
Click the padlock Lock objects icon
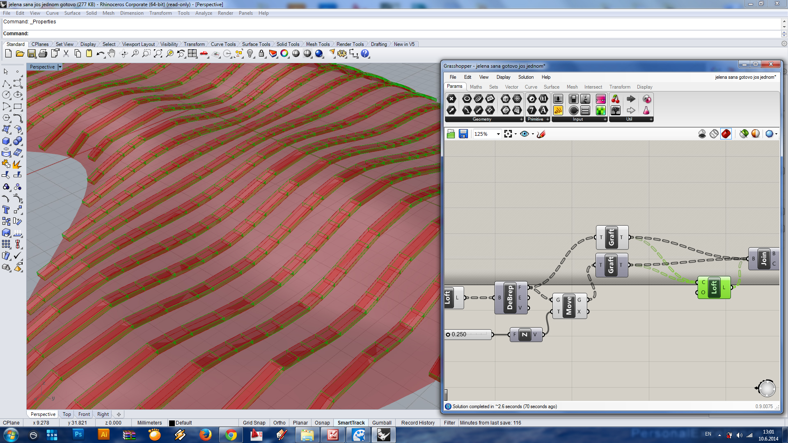click(x=261, y=53)
